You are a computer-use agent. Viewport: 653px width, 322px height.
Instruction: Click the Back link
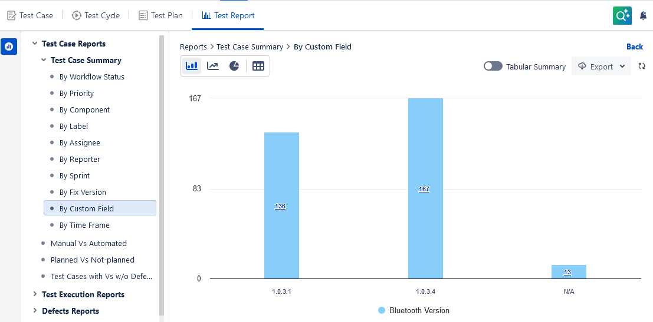pyautogui.click(x=634, y=47)
